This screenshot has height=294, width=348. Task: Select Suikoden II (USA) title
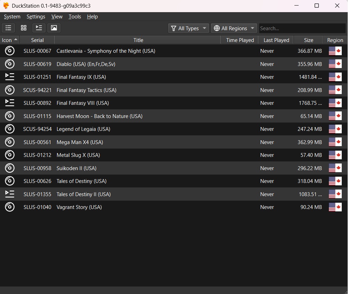(76, 168)
